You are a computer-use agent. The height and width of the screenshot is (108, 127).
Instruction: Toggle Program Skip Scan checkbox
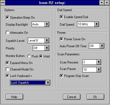coord(61,76)
